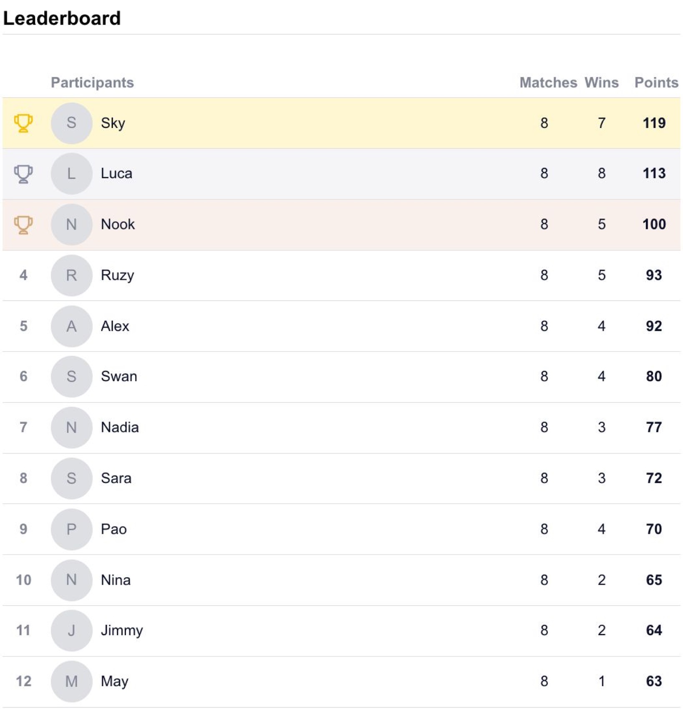Click May's M avatar

71,681
